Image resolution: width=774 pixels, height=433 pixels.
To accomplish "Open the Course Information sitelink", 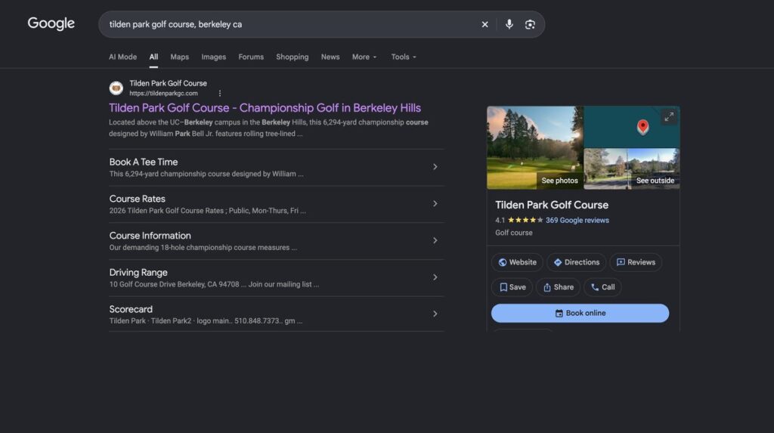I will point(150,236).
